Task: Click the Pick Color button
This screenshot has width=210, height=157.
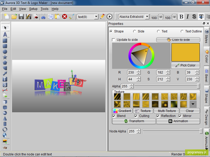Action: [x=186, y=65]
